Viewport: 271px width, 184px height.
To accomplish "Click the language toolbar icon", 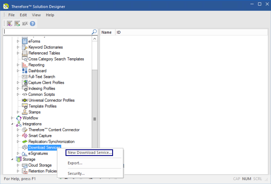I will pos(25,24).
